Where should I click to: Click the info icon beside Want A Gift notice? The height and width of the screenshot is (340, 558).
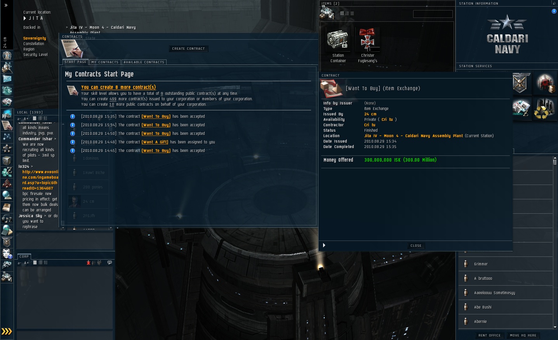tap(72, 142)
